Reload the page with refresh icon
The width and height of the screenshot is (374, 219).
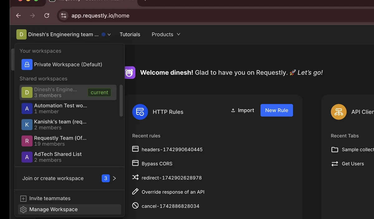pos(47,16)
